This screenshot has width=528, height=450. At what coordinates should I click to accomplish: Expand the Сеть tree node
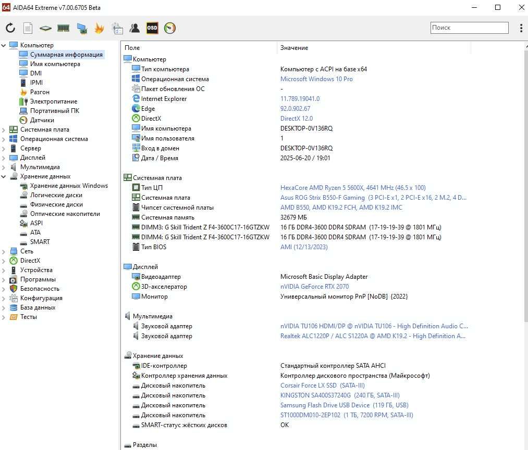[x=4, y=251]
